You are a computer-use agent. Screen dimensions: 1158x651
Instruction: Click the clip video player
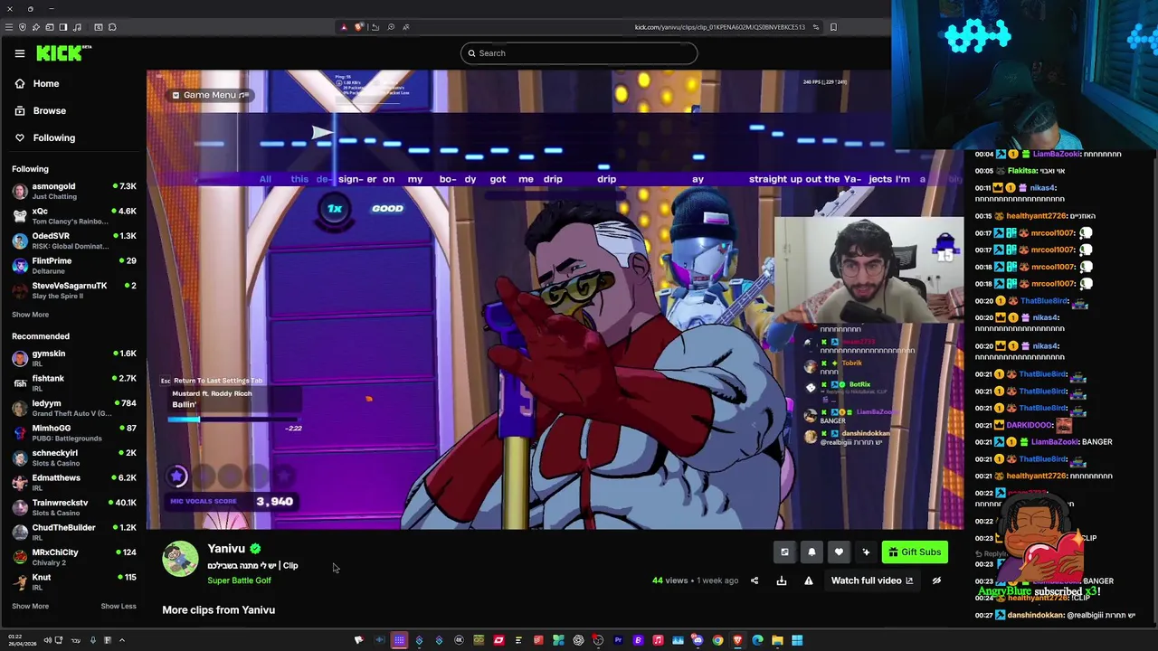point(555,299)
